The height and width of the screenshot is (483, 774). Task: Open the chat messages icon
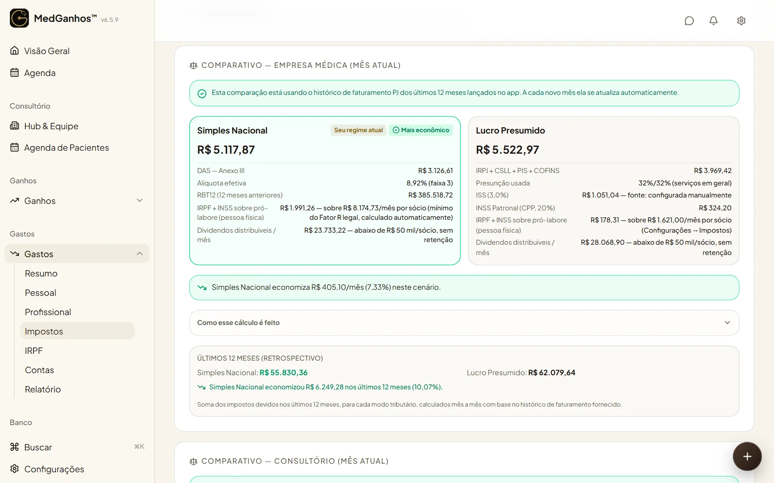tap(689, 21)
